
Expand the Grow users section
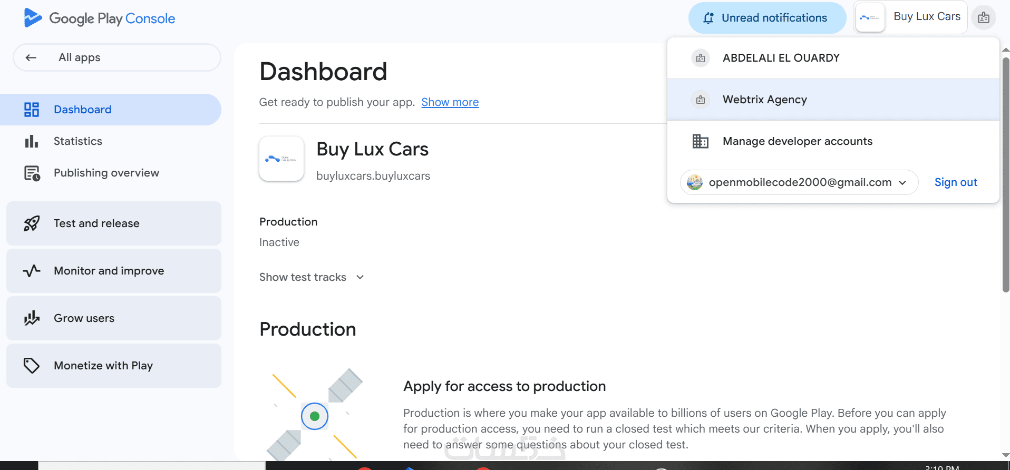114,318
